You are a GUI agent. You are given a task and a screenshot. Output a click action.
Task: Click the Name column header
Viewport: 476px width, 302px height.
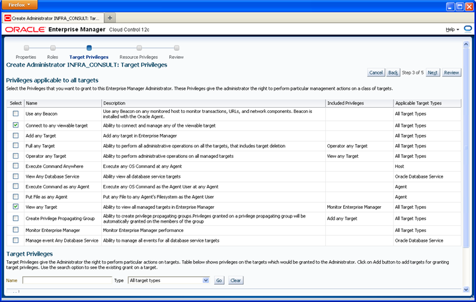tap(63, 103)
